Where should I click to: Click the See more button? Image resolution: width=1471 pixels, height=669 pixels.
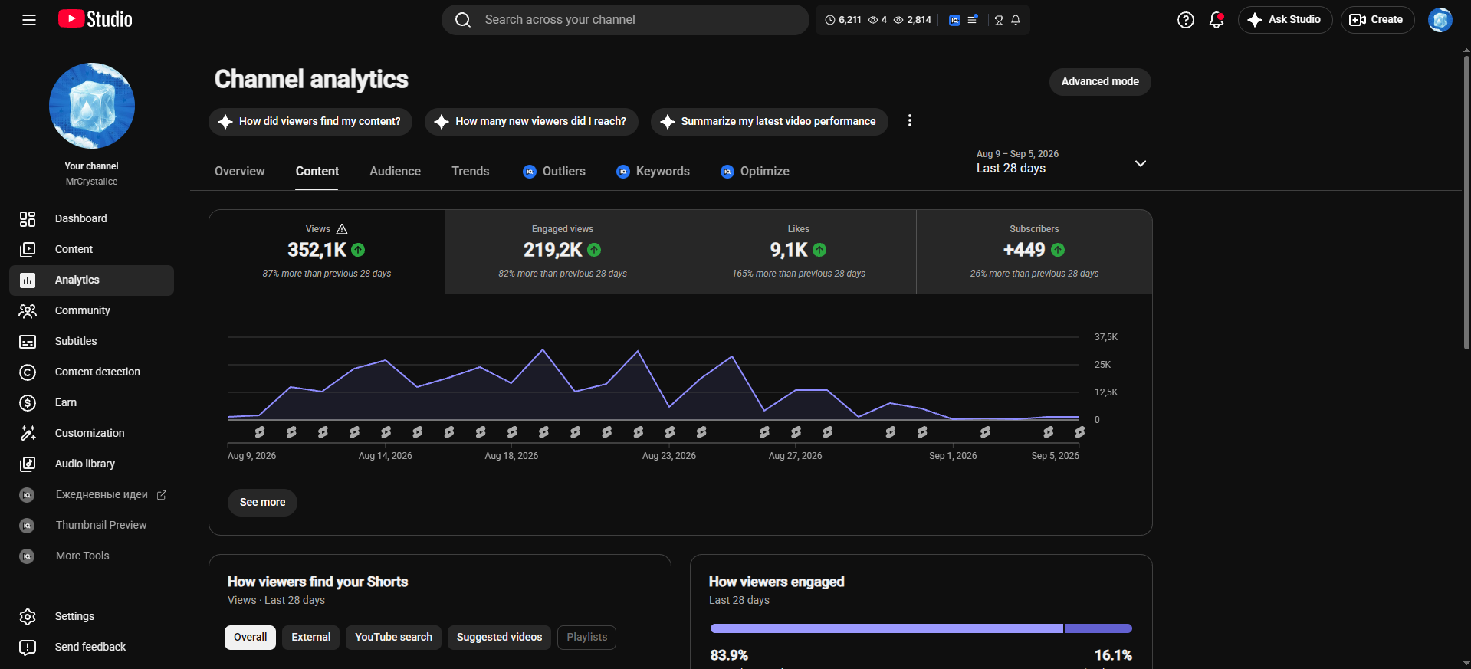(262, 502)
